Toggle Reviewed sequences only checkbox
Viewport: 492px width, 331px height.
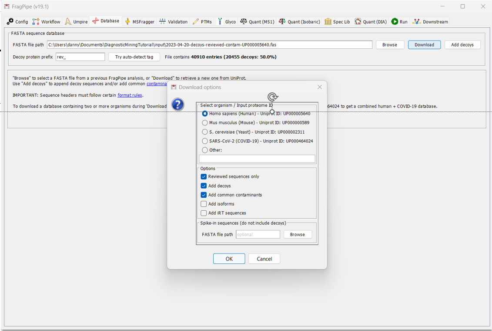(x=204, y=176)
